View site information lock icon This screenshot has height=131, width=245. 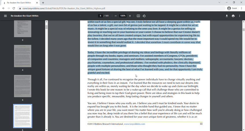pos(20,8)
